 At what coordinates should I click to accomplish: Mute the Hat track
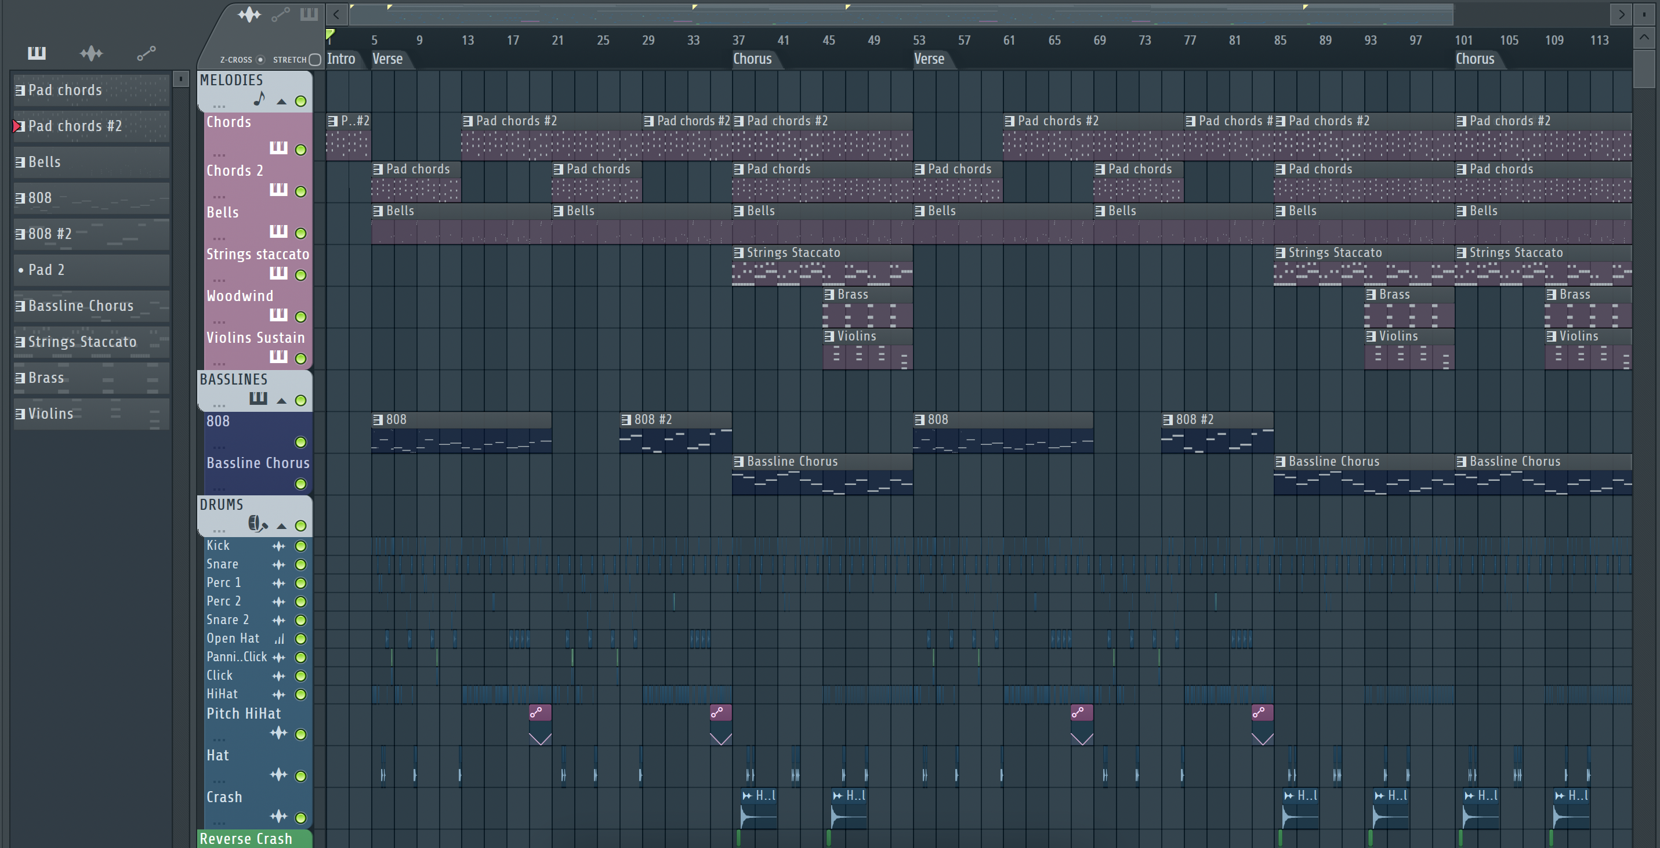pos(300,776)
